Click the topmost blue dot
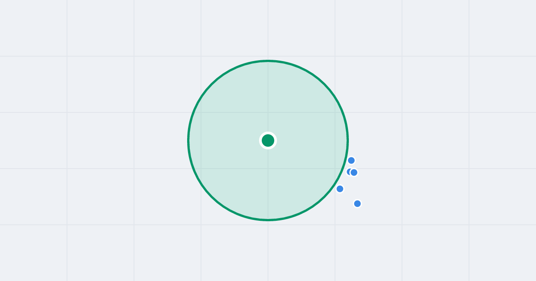Image resolution: width=536 pixels, height=281 pixels. click(351, 161)
